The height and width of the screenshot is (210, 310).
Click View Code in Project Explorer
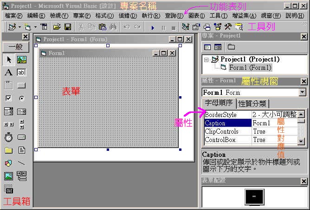pos(207,47)
